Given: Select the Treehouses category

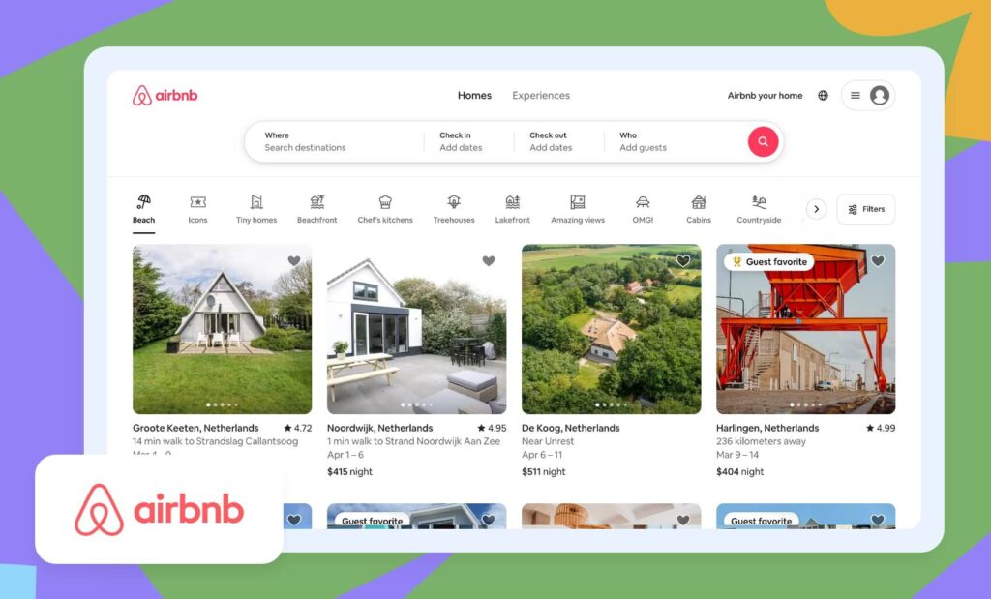Looking at the screenshot, I should click(x=454, y=209).
